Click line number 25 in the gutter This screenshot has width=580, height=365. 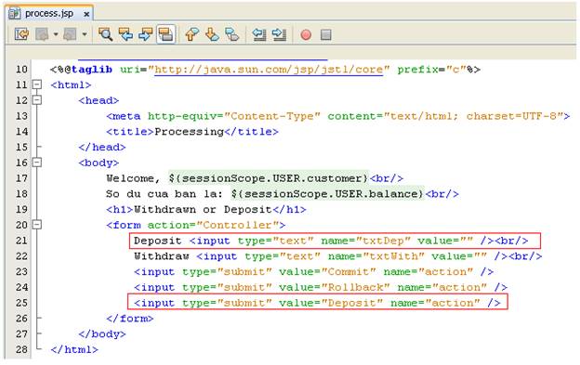(x=21, y=303)
